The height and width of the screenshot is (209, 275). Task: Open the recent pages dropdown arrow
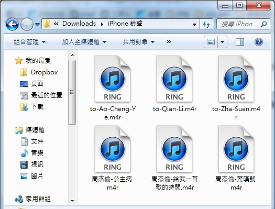pos(37,25)
